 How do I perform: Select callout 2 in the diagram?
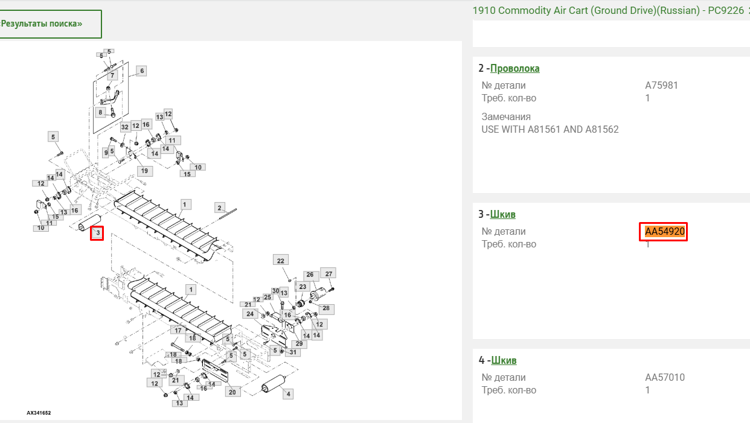tap(220, 208)
